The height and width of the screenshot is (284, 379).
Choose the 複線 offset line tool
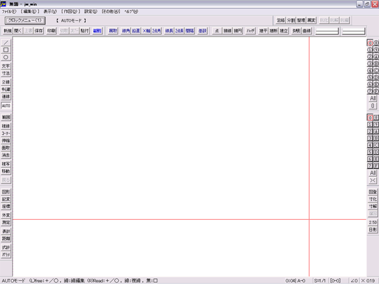6,126
